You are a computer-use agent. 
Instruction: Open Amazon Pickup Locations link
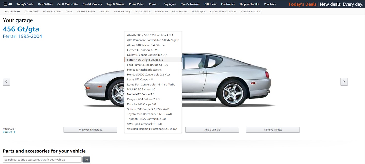click(x=223, y=11)
